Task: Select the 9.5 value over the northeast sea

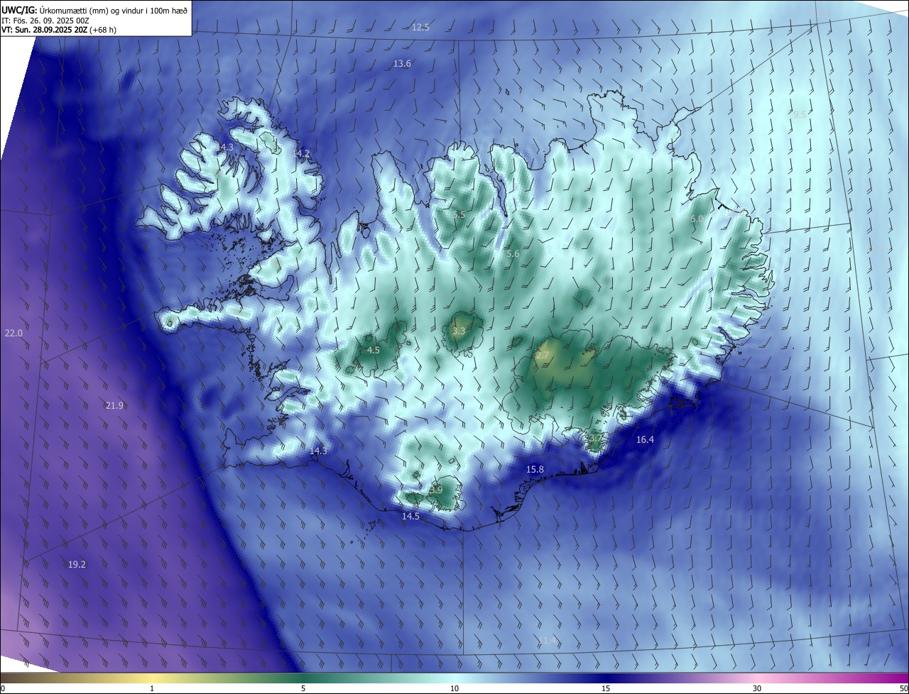Action: [x=800, y=114]
